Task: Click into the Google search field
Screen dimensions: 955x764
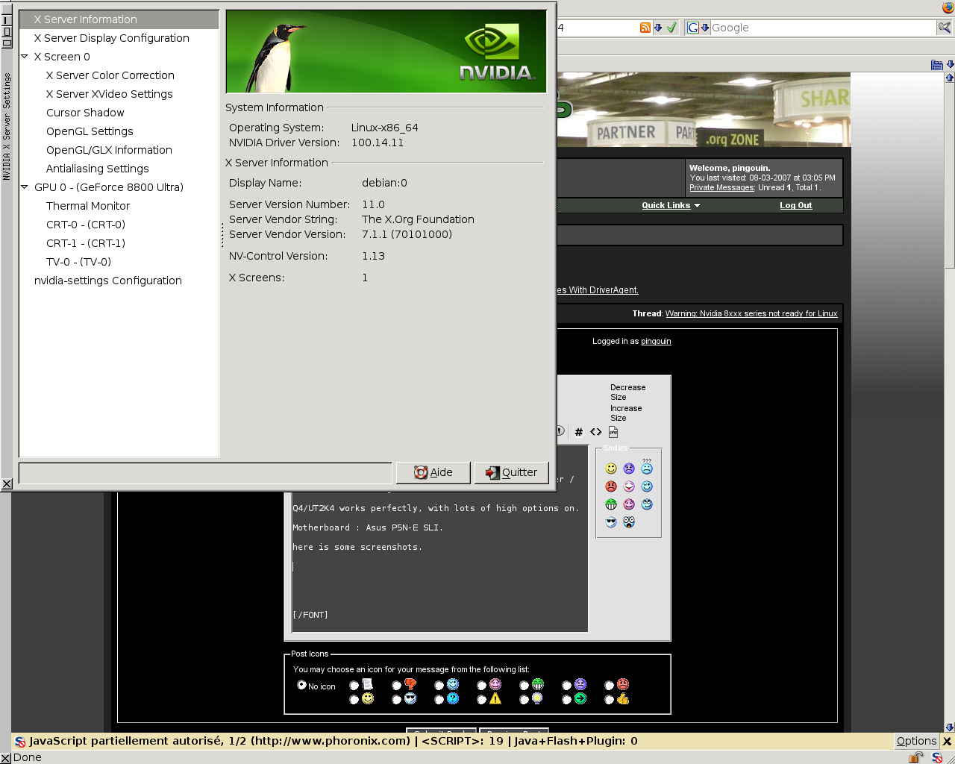Action: pos(821,28)
